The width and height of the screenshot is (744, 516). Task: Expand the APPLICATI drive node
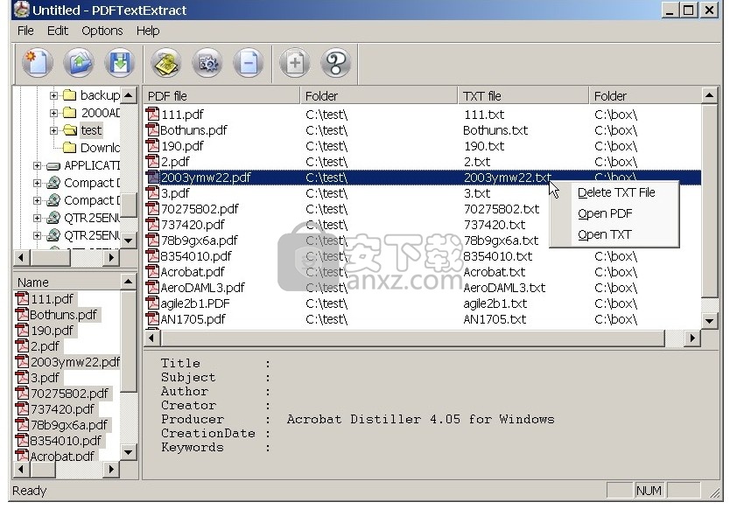click(x=37, y=165)
